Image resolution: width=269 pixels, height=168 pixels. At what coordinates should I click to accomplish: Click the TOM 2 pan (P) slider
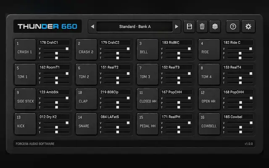pyautogui.click(x=117, y=78)
